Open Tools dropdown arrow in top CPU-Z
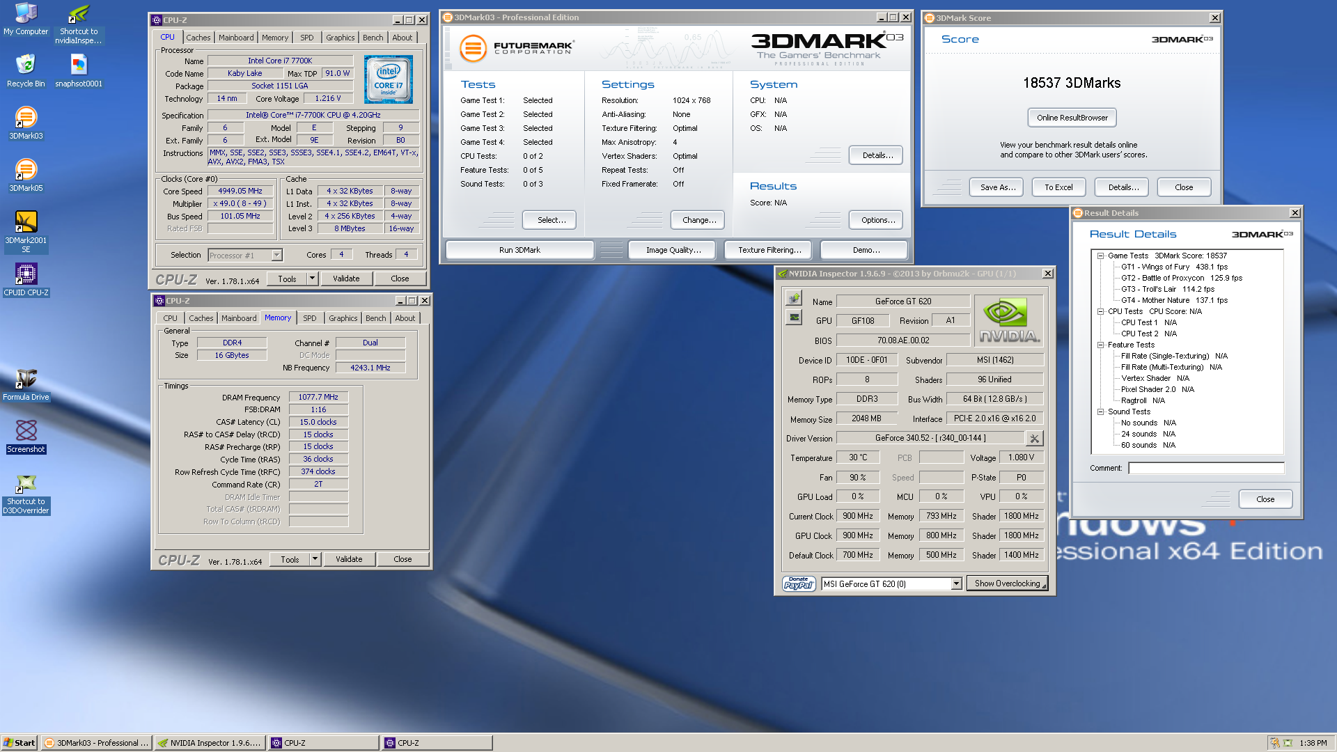This screenshot has height=752, width=1337. point(312,279)
